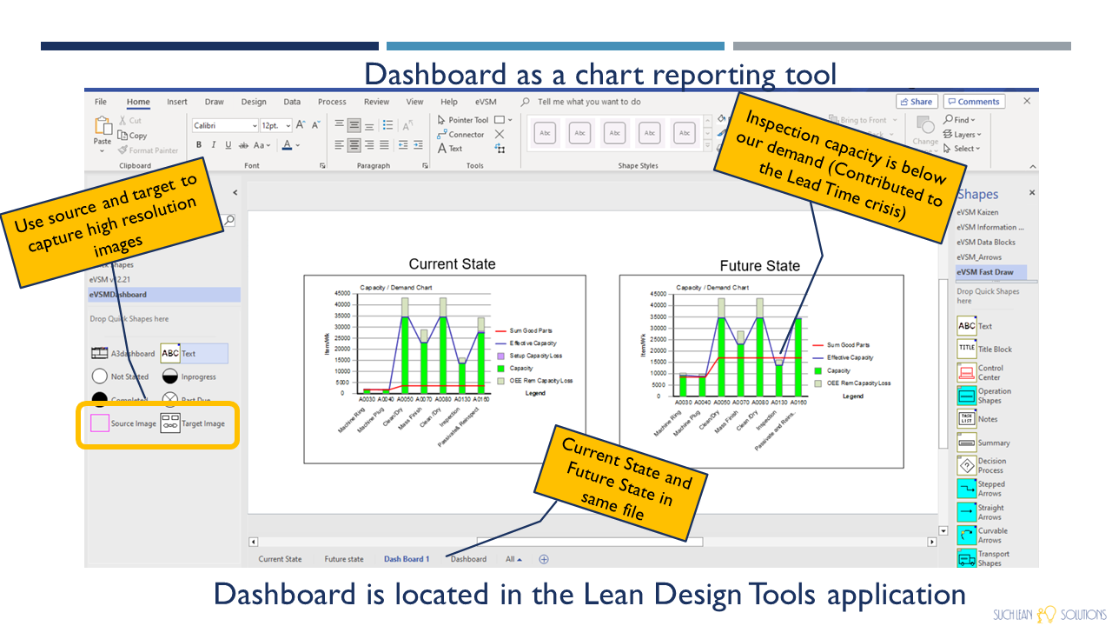
Task: Decrease font size with the smaller A icon
Action: tap(315, 125)
